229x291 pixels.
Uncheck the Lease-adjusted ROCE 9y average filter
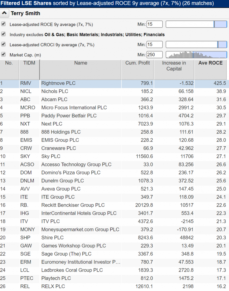[3, 24]
